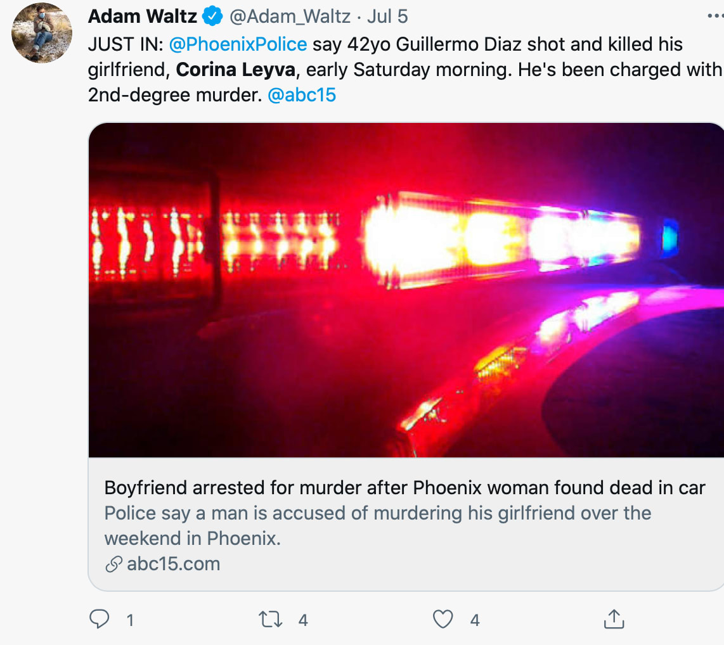
Task: Open Adam Waltz's profile picture
Action: point(42,33)
